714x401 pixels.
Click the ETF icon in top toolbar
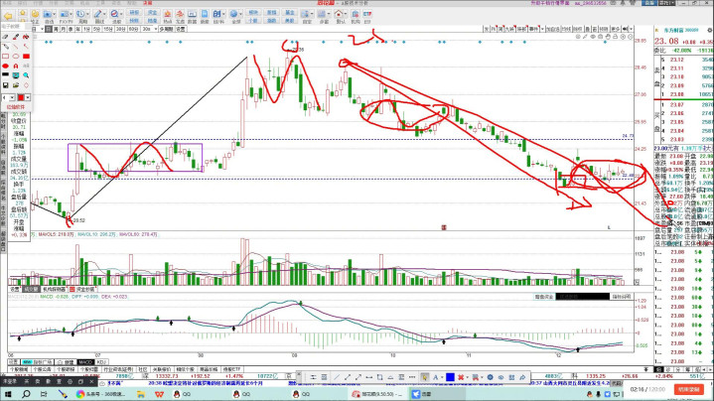[x=367, y=14]
